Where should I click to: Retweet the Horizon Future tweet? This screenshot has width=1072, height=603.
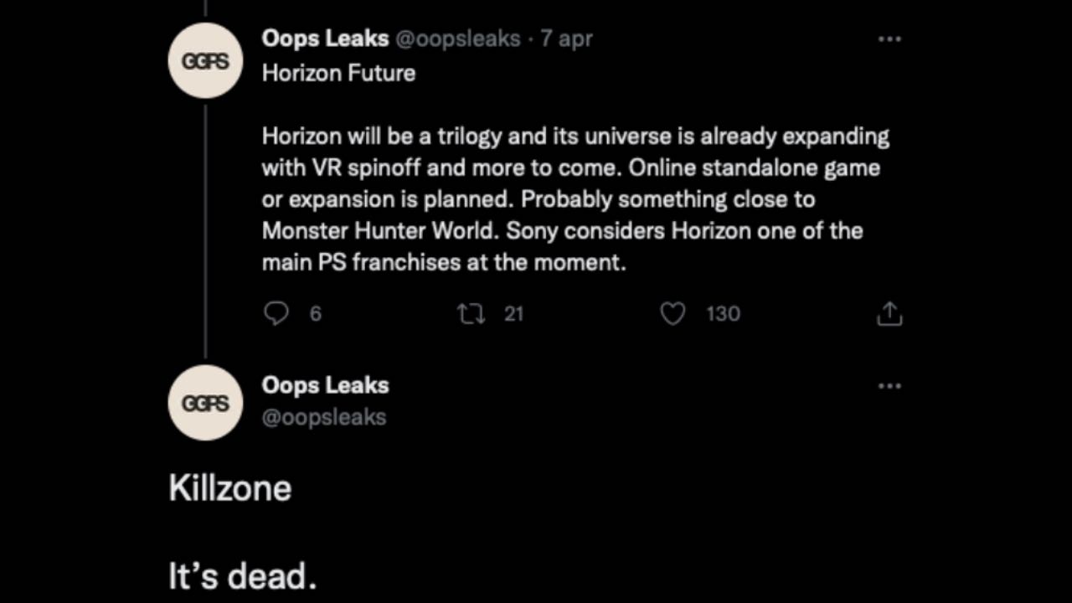tap(471, 313)
